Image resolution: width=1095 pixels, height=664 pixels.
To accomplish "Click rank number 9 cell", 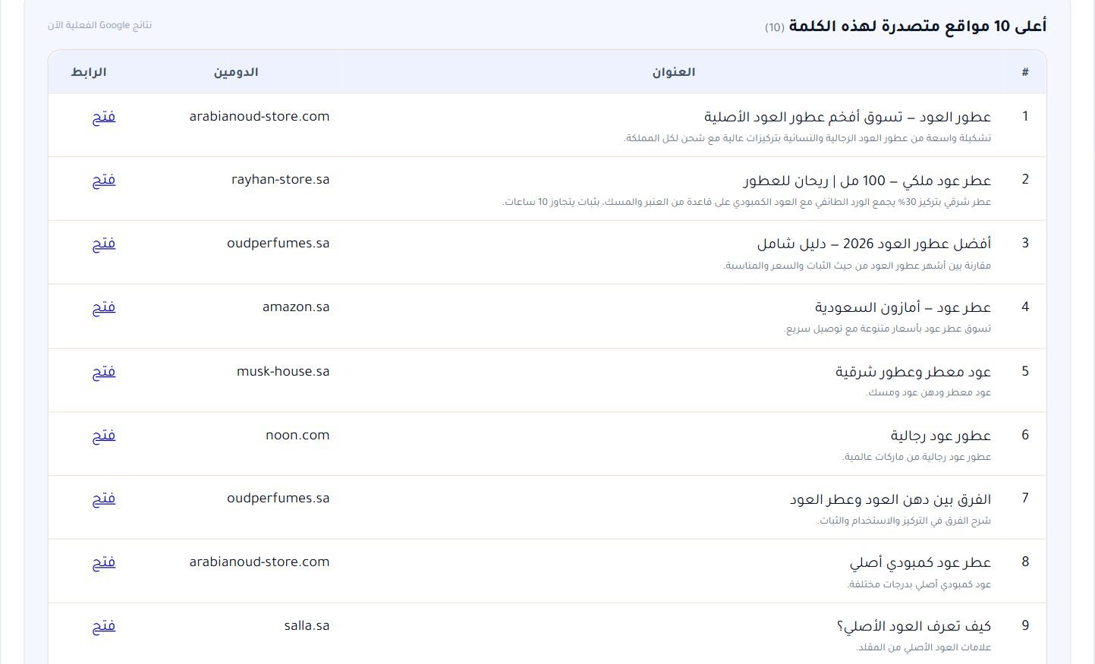I will pyautogui.click(x=1025, y=626).
